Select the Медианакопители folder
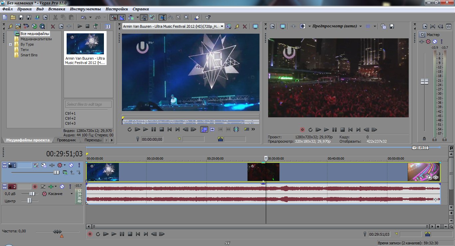This screenshot has width=455, height=246. [x=36, y=39]
